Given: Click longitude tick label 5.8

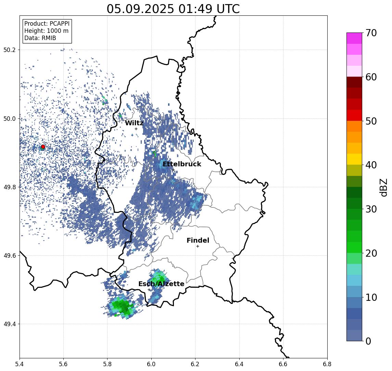Looking at the screenshot, I should [x=107, y=364].
